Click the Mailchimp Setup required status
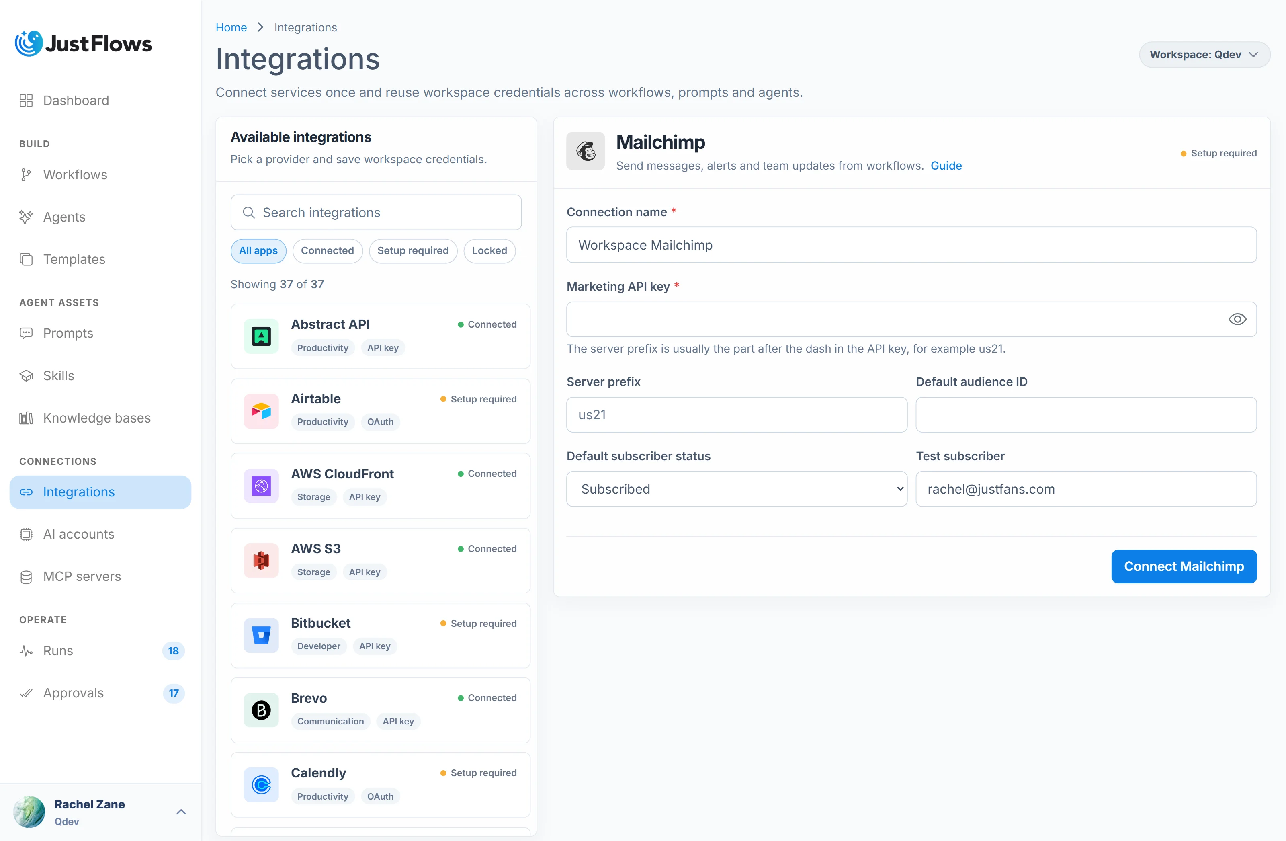The width and height of the screenshot is (1286, 841). click(x=1218, y=154)
